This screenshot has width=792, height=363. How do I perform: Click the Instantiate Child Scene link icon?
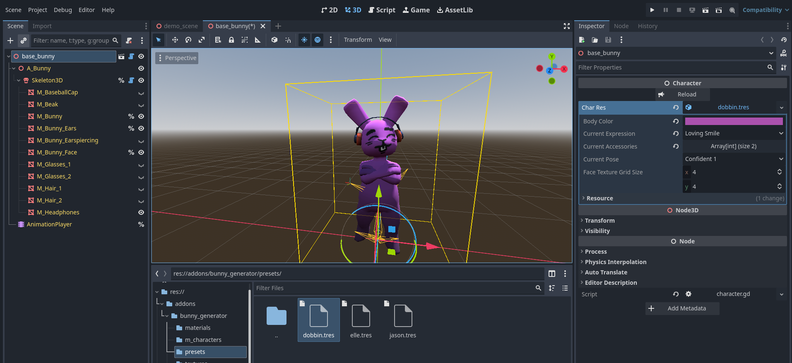pyautogui.click(x=24, y=41)
